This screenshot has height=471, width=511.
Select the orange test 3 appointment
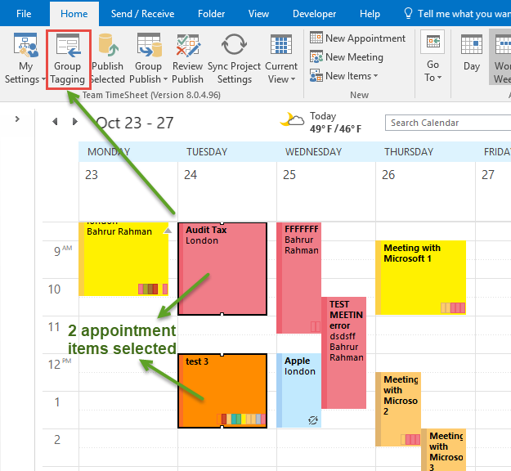pos(222,388)
